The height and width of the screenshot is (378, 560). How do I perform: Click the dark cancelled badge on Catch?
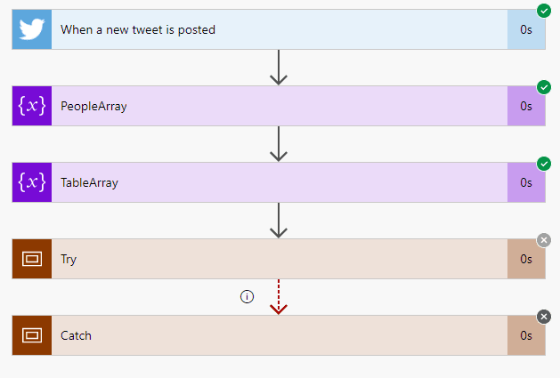544,317
